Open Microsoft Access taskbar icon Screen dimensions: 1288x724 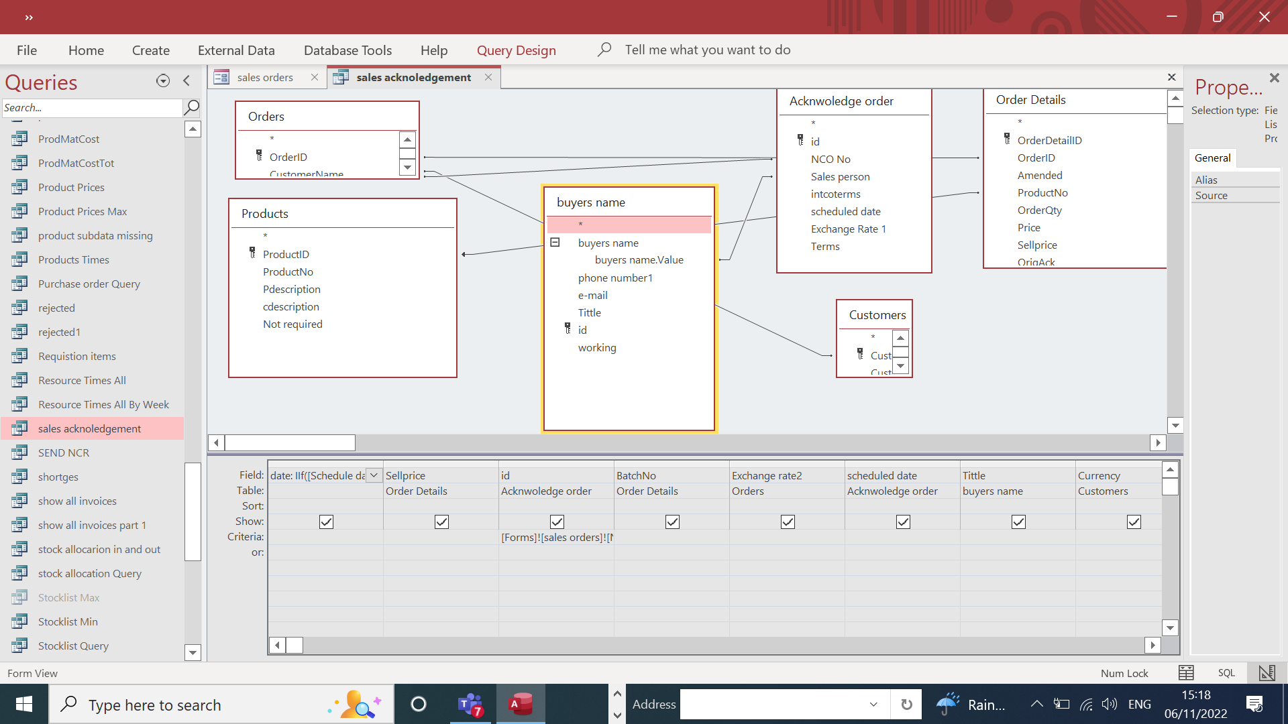[x=521, y=705]
